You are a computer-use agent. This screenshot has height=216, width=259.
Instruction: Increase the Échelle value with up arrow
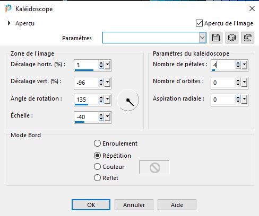(101, 115)
